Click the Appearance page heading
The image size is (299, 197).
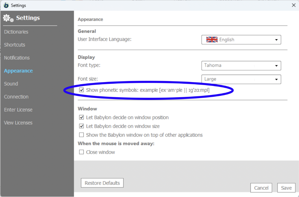click(90, 19)
